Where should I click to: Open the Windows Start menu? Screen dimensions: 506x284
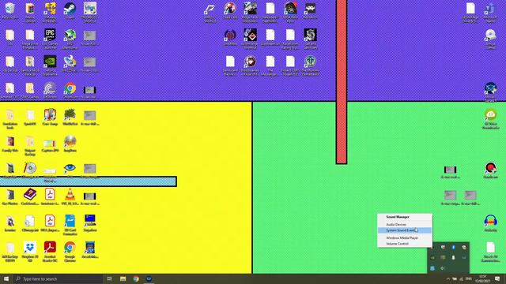click(x=6, y=278)
